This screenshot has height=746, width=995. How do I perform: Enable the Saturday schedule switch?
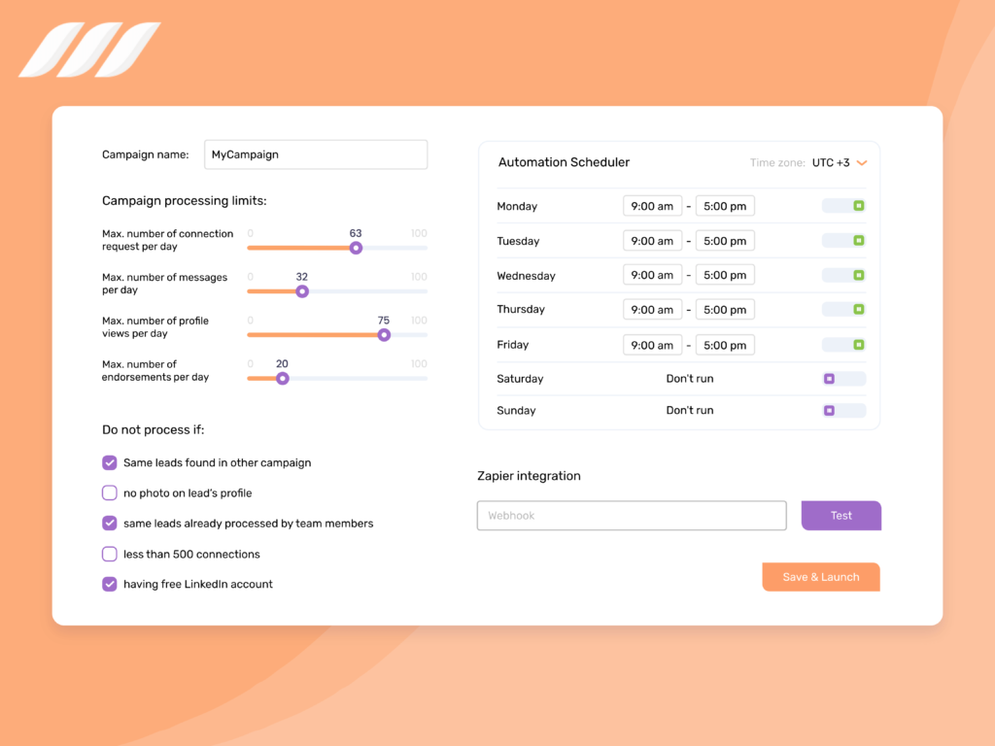(843, 379)
